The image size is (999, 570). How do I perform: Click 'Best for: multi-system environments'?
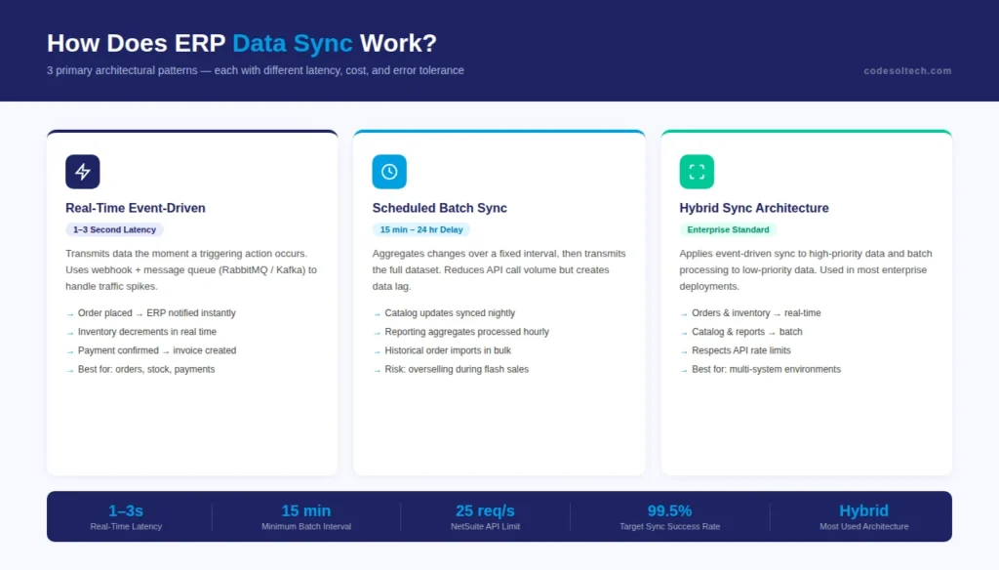pos(766,369)
